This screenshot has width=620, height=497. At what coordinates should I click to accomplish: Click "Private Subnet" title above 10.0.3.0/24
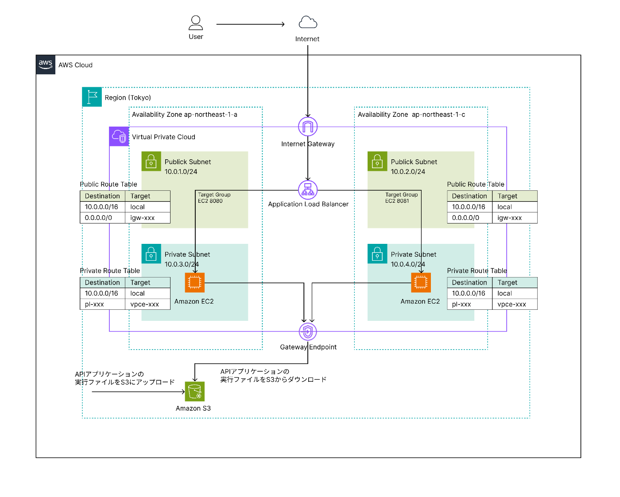click(x=187, y=254)
